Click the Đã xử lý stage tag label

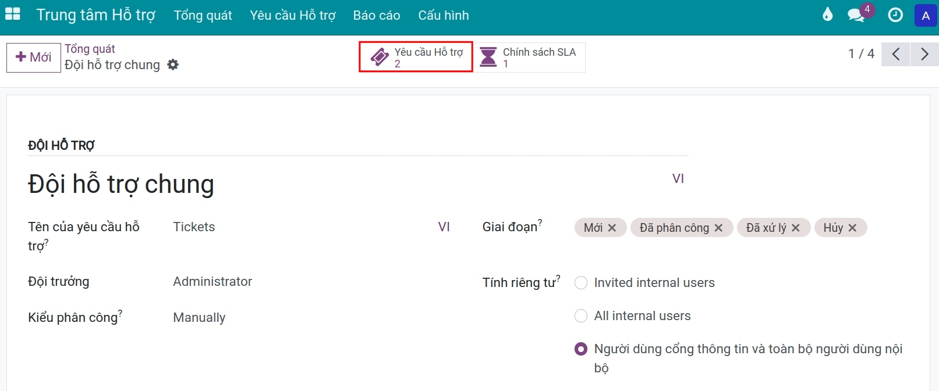coord(766,228)
